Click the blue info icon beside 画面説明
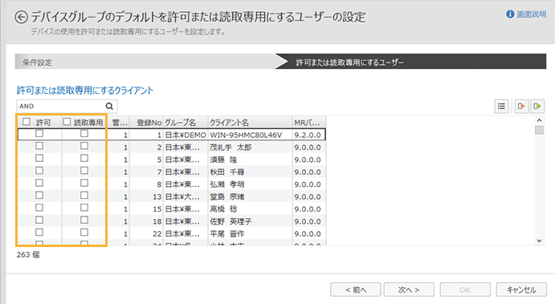555x304 pixels. tap(510, 14)
